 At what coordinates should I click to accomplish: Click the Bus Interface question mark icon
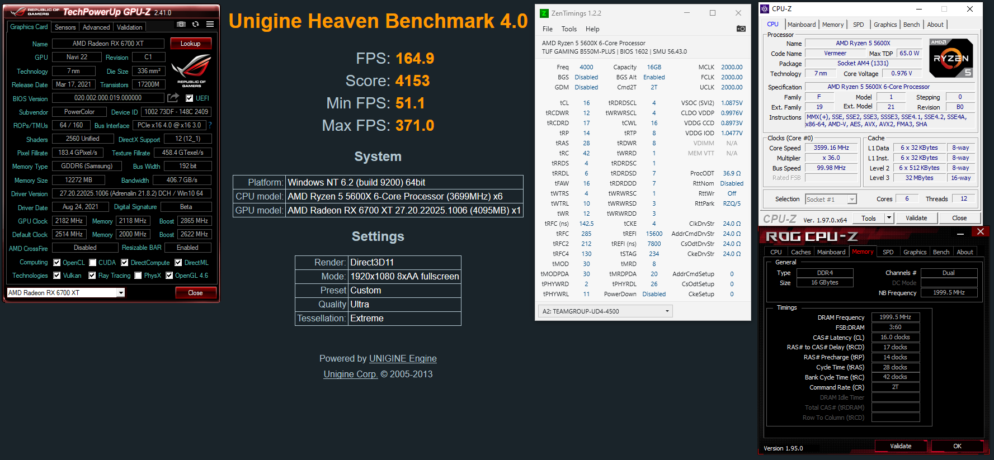(210, 125)
